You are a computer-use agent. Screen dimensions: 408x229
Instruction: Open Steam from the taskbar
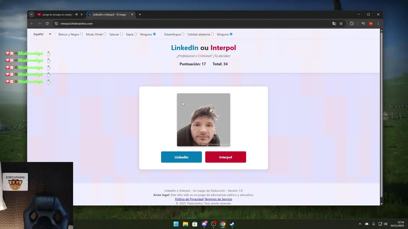click(x=232, y=224)
